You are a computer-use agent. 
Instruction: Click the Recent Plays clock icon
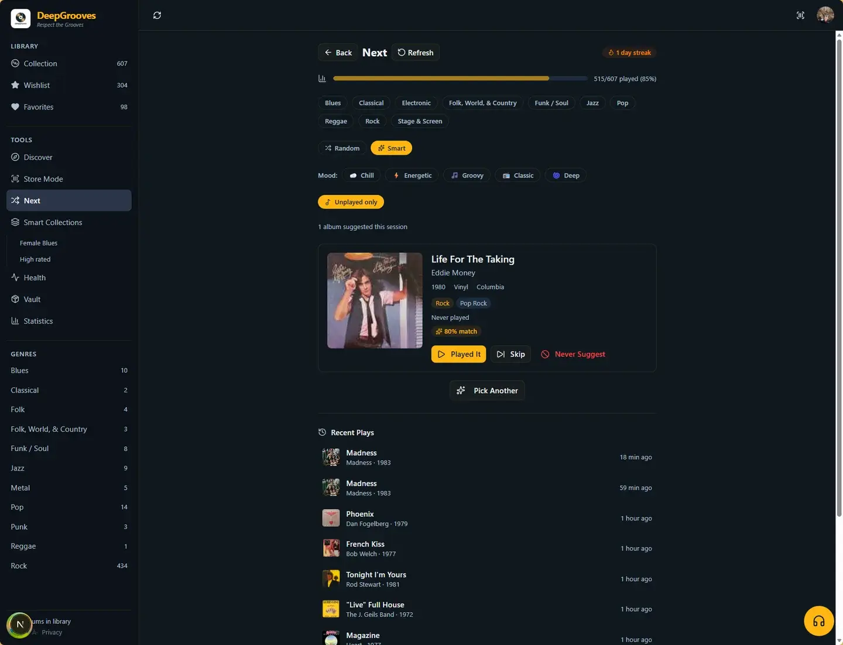click(x=322, y=432)
